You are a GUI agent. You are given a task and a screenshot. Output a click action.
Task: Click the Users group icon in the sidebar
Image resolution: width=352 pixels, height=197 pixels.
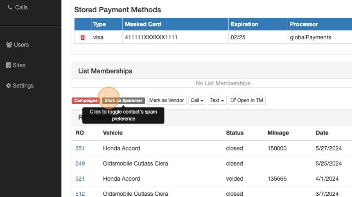[9, 45]
